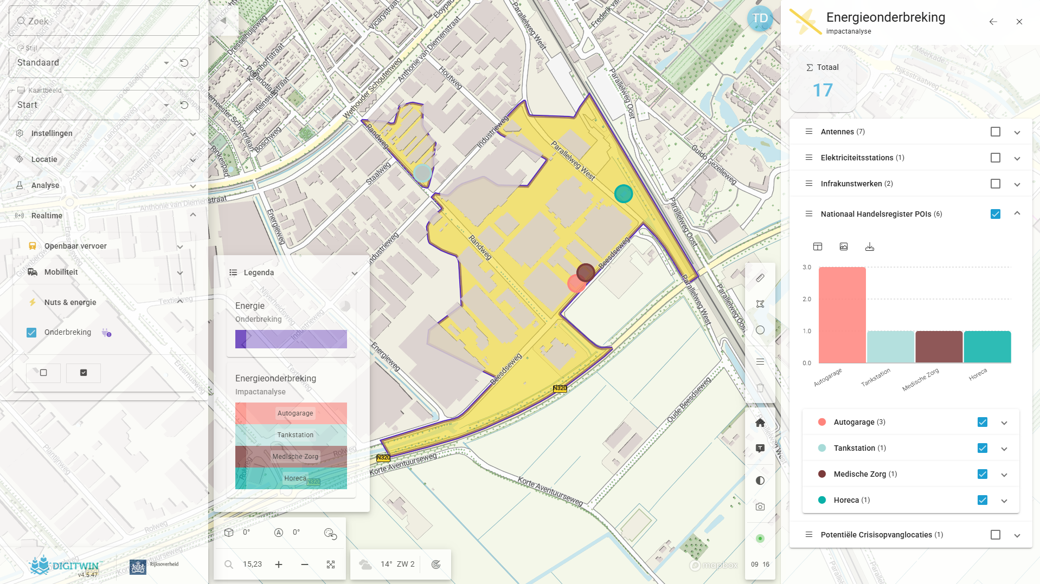
Task: Show the chart as table view
Action: [818, 246]
